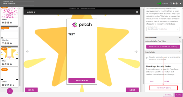Click the Points: 0 label
183x97 pixels.
pos(31,12)
